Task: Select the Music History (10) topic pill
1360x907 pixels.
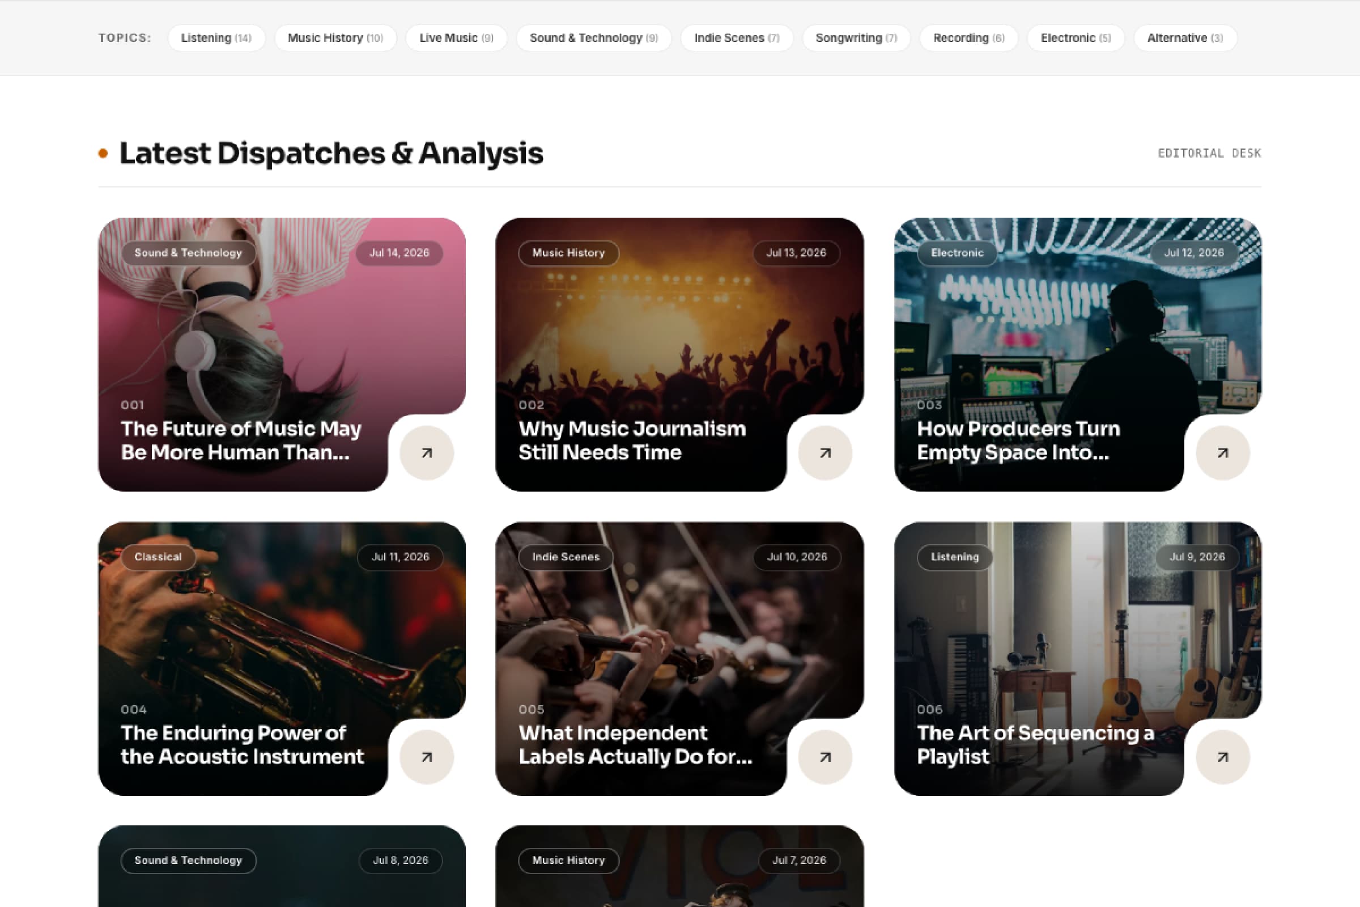Action: coord(335,38)
